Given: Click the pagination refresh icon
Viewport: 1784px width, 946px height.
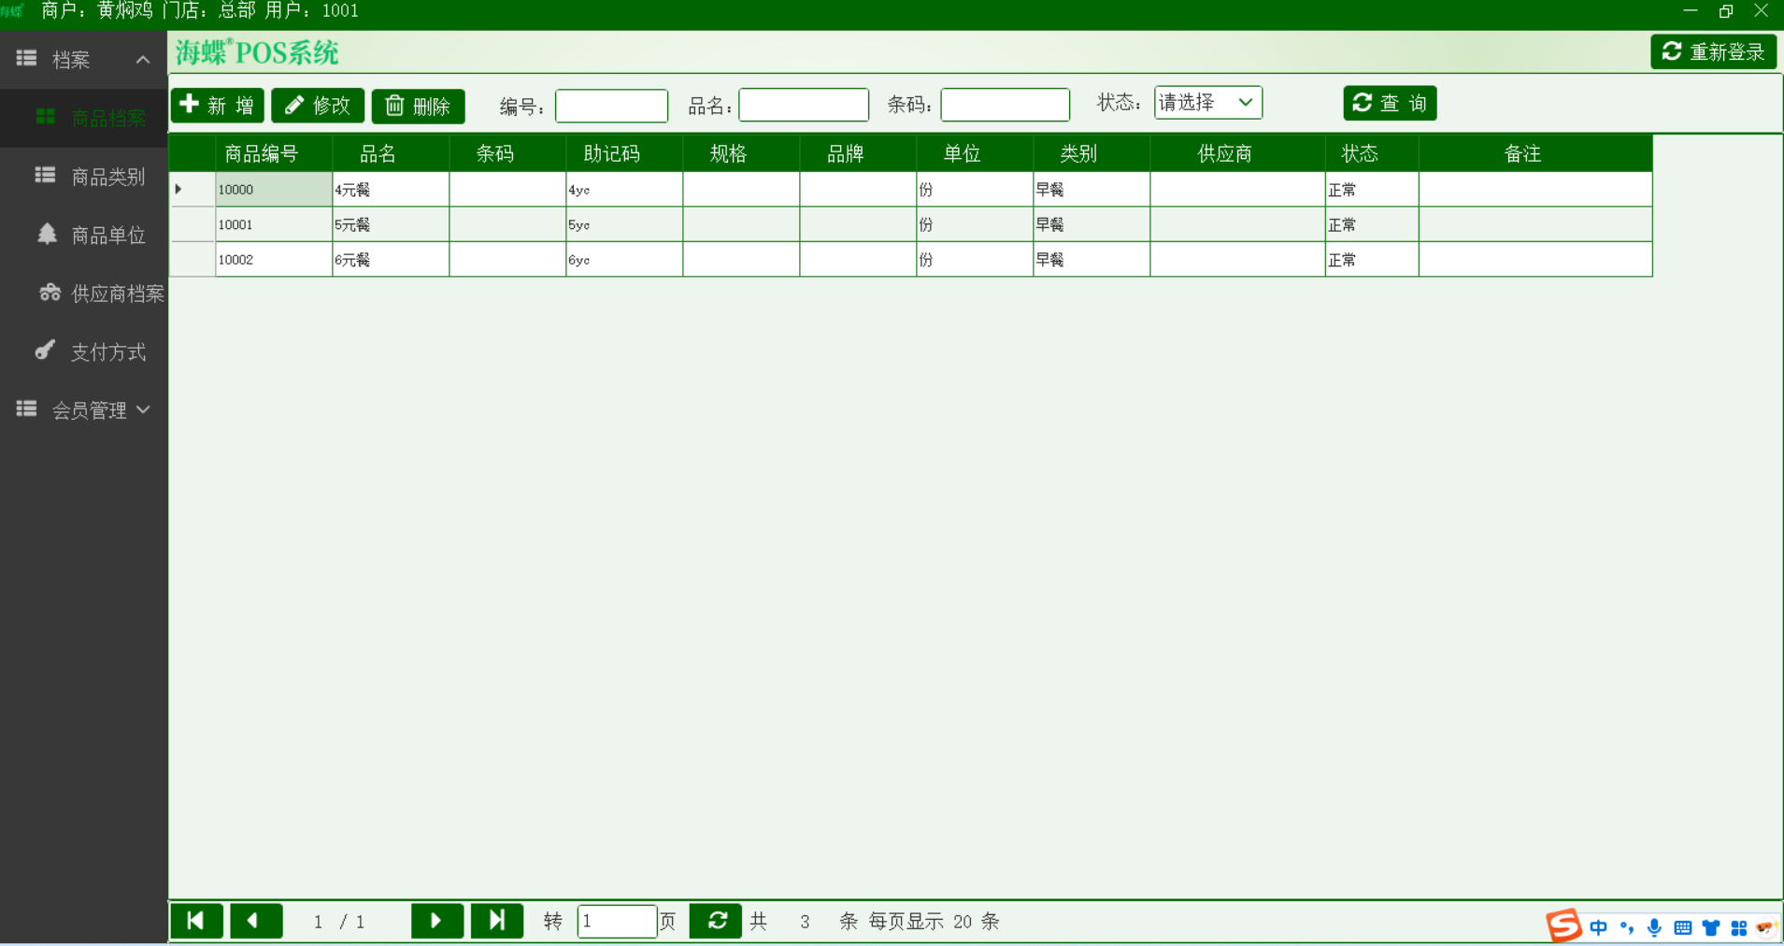Looking at the screenshot, I should pyautogui.click(x=716, y=921).
